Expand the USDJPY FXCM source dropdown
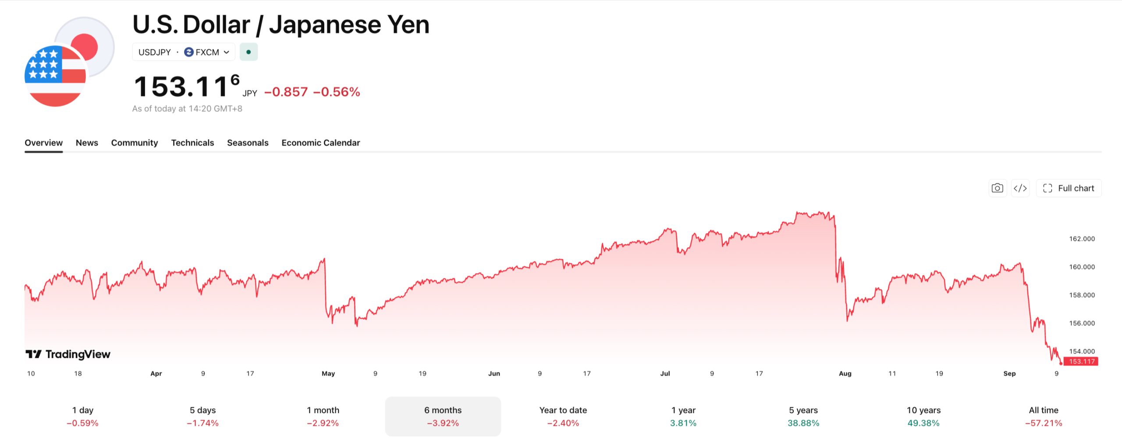Image resolution: width=1122 pixels, height=448 pixels. 184,52
